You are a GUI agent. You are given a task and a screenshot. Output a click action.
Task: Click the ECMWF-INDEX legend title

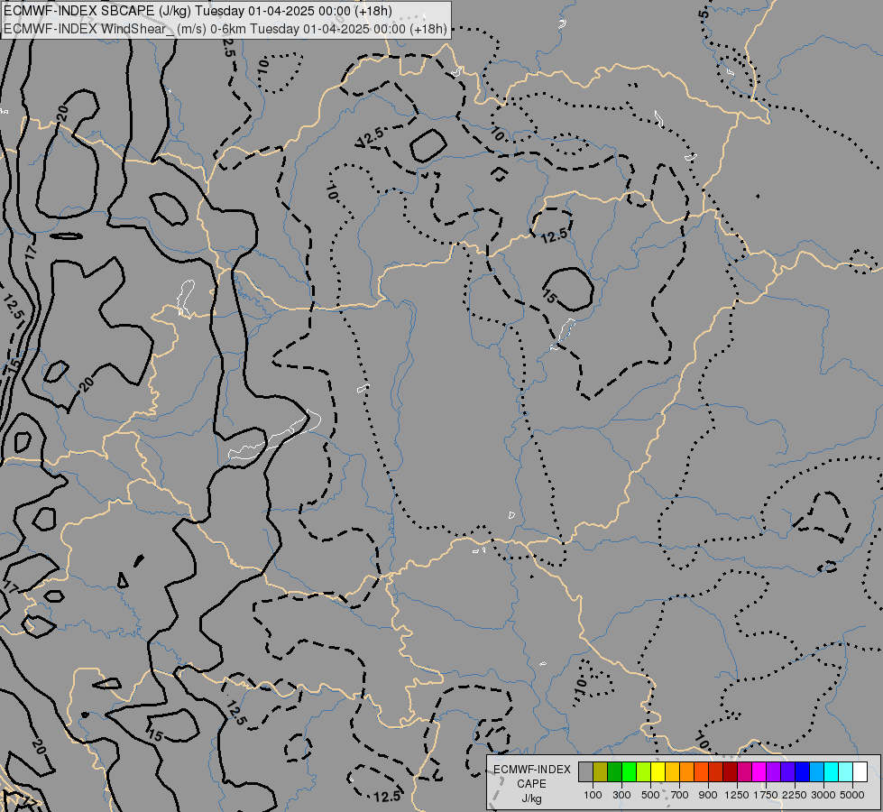[x=532, y=770]
